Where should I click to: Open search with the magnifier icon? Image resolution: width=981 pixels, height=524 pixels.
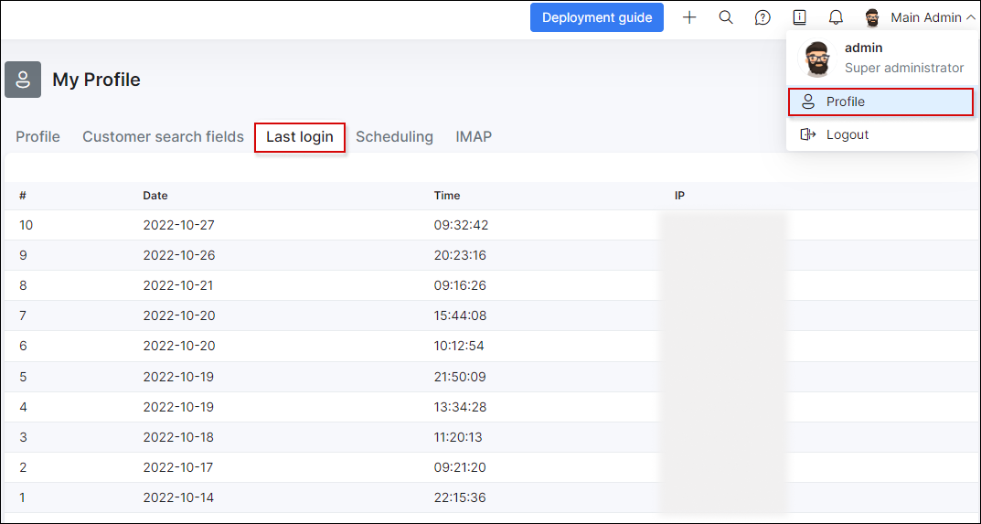pos(726,17)
